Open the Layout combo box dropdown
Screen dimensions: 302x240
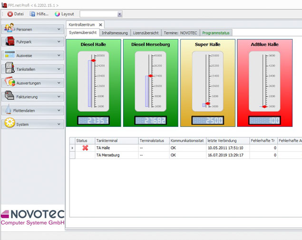click(119, 14)
